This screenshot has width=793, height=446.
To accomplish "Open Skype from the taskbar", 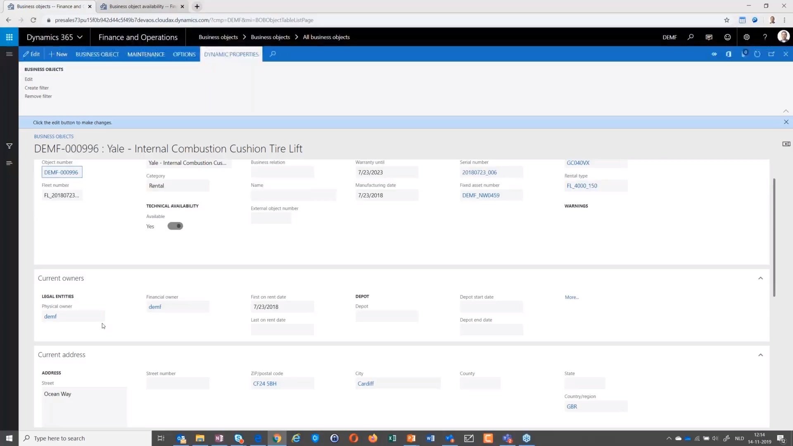I will pos(238,438).
